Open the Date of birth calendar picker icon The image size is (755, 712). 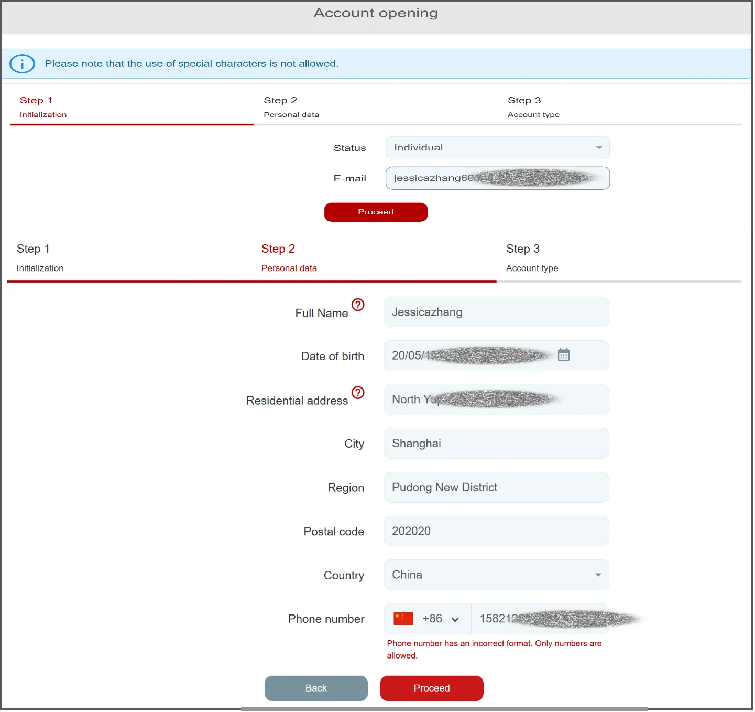pyautogui.click(x=564, y=355)
